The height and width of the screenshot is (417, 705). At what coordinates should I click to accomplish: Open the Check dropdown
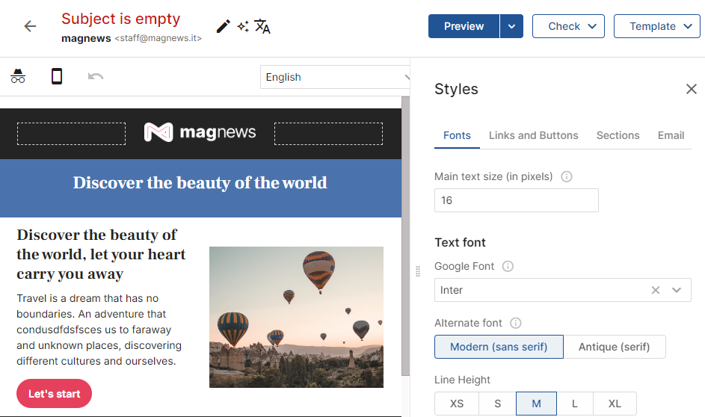568,26
